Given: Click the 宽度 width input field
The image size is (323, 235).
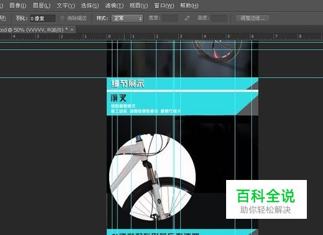Looking at the screenshot, I should click(x=170, y=18).
